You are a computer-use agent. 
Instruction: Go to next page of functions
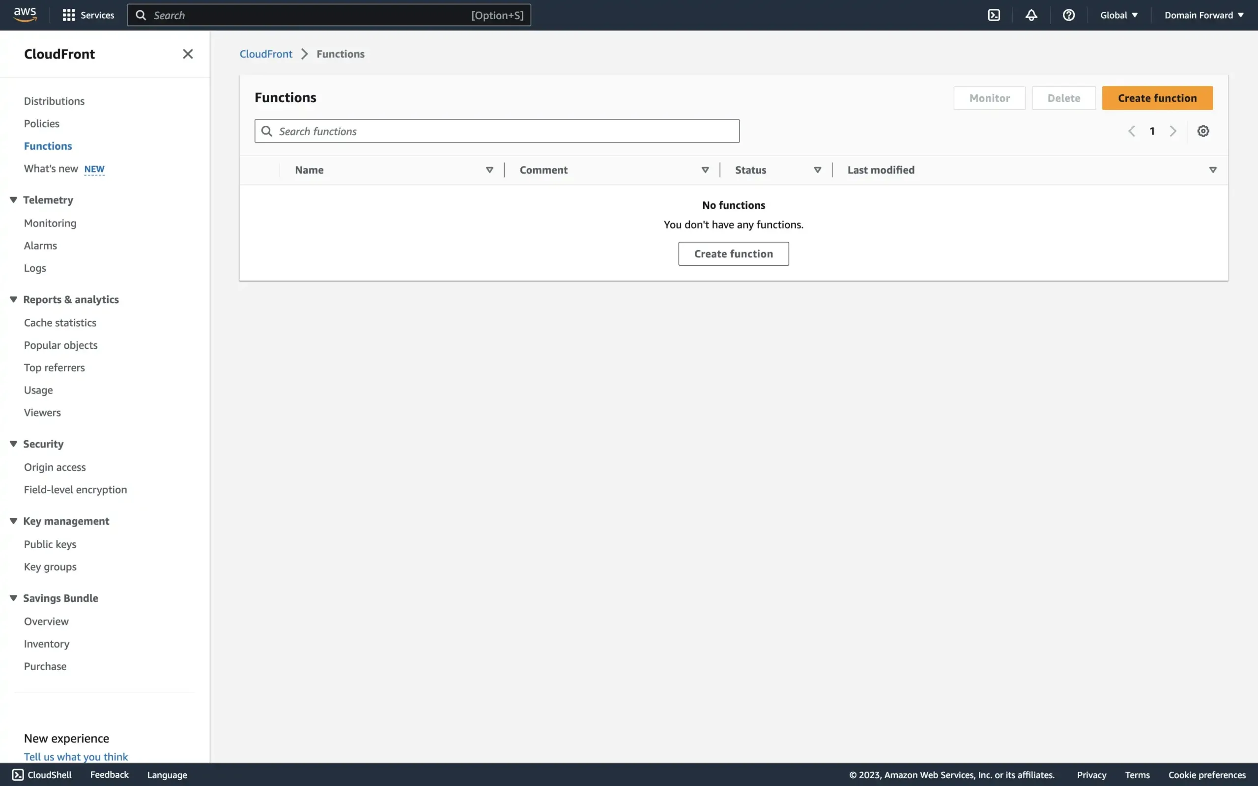(x=1173, y=131)
